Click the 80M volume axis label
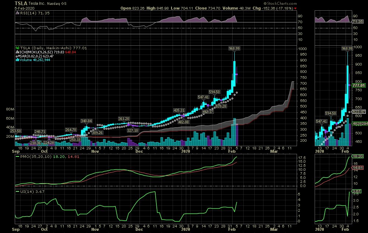Image resolution: width=368 pixels, height=233 pixels. click(10, 109)
